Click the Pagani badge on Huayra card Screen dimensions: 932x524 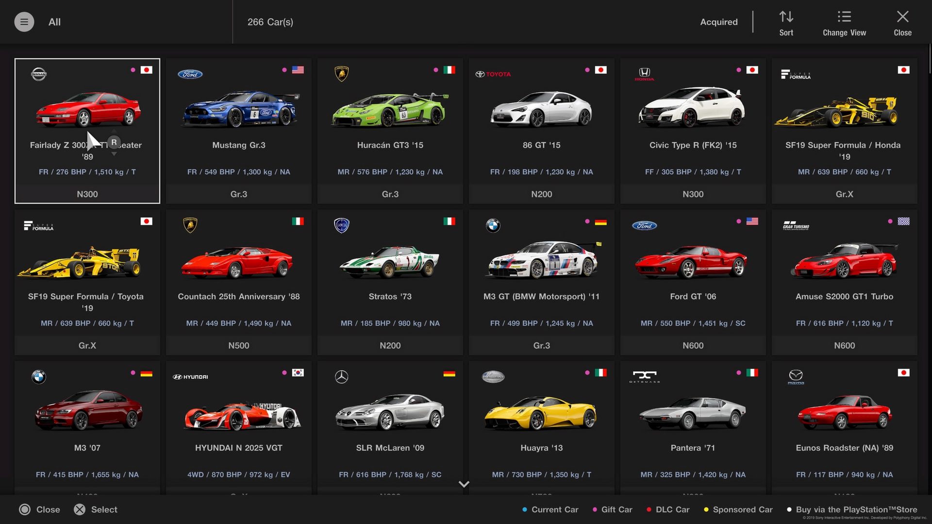(x=493, y=377)
